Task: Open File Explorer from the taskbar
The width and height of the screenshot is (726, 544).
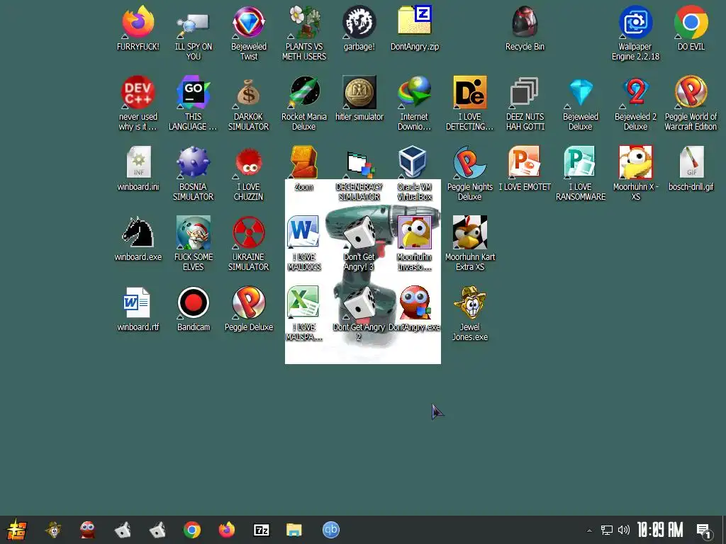Action: click(x=294, y=530)
